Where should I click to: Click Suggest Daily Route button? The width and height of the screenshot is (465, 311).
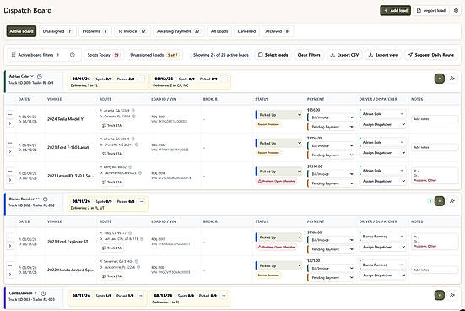tap(431, 55)
